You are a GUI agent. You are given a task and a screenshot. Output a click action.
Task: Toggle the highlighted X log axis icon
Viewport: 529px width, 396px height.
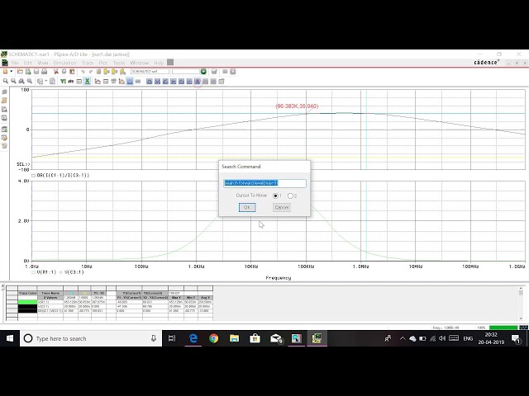87,81
